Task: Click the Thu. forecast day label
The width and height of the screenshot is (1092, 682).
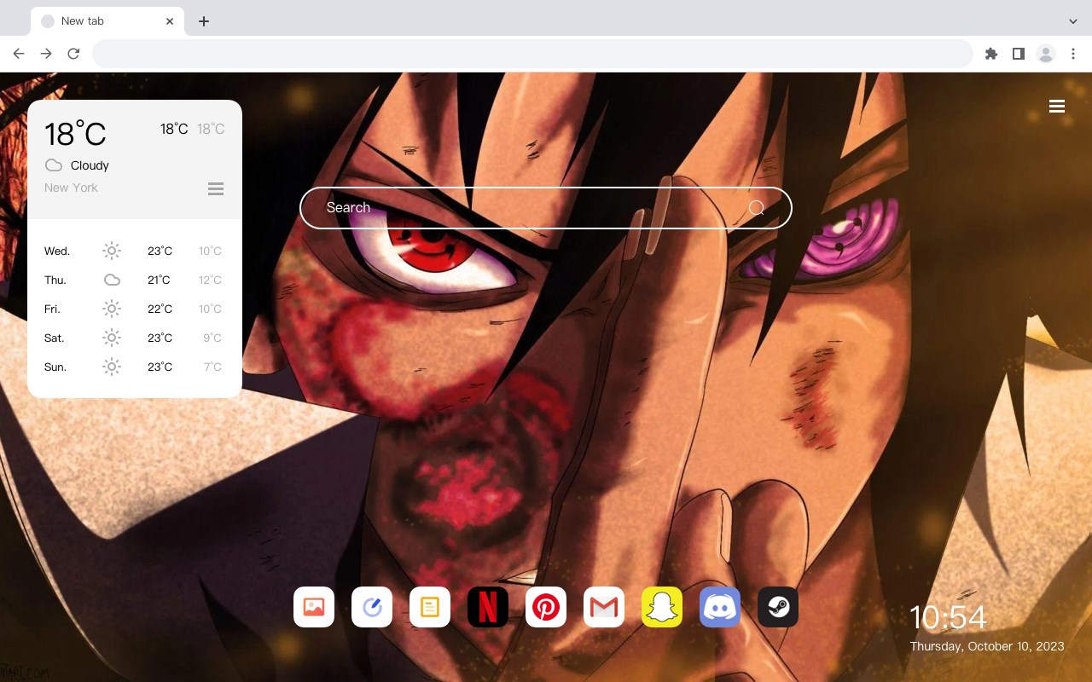Action: pos(55,280)
